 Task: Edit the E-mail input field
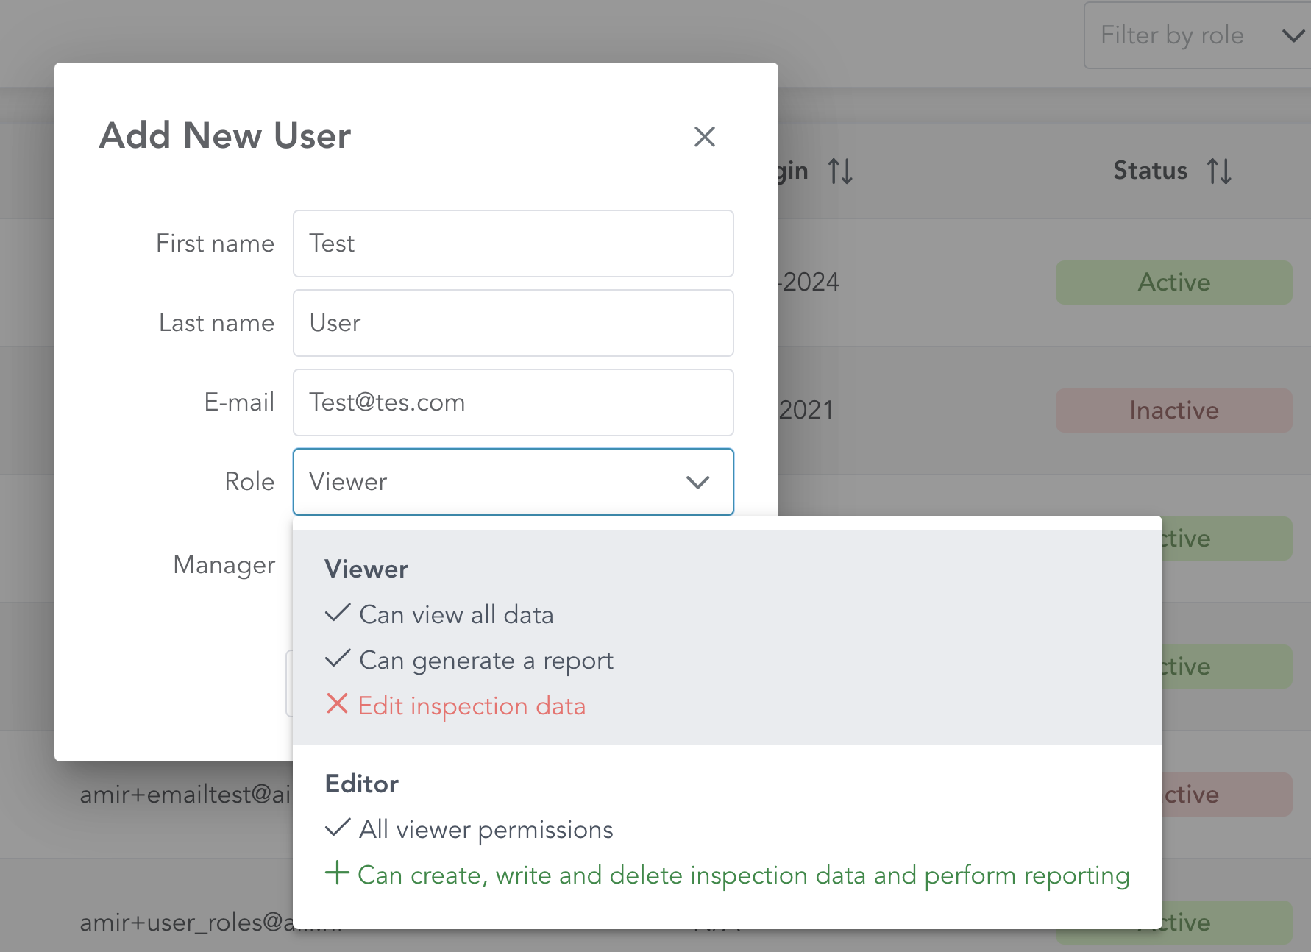tap(513, 402)
